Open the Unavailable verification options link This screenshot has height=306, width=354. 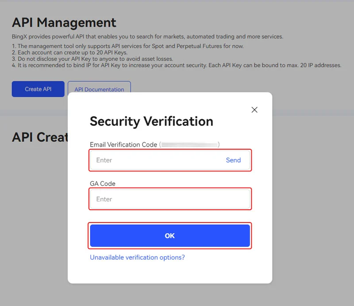(x=137, y=257)
